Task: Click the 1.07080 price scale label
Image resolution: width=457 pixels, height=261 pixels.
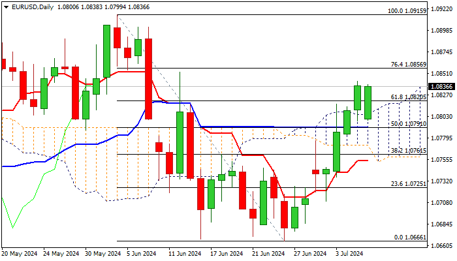Action: coord(441,202)
